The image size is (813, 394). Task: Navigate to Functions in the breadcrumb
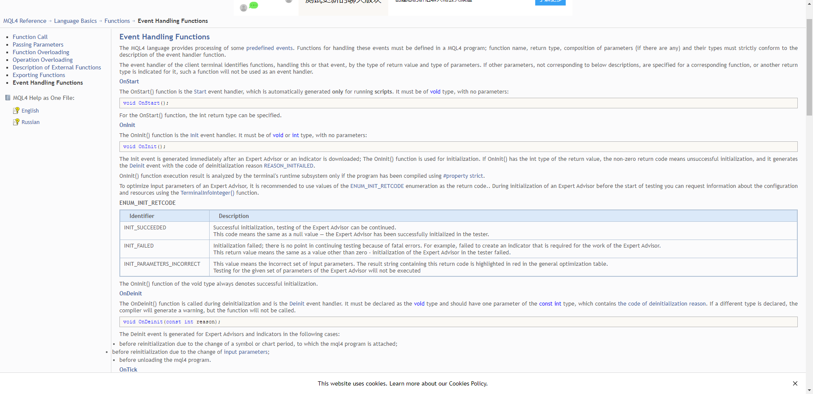117,21
